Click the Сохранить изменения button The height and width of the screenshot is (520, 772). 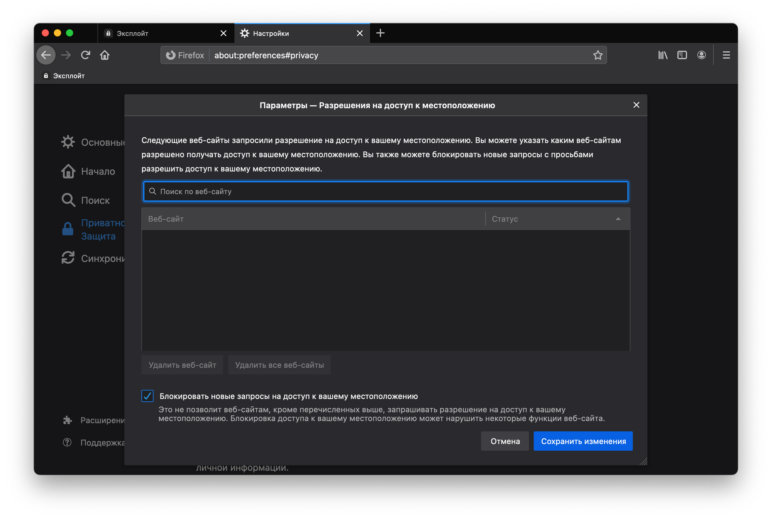coord(583,441)
